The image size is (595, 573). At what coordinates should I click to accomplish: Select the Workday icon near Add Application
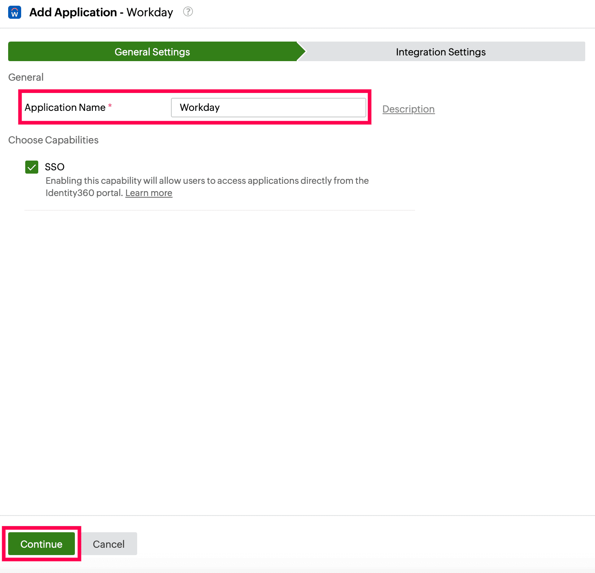click(14, 12)
